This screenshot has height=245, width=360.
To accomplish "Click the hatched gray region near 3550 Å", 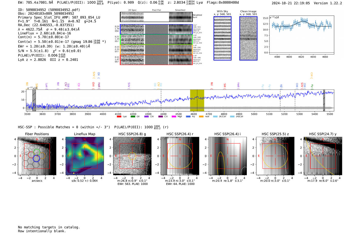I will [x=34, y=100].
